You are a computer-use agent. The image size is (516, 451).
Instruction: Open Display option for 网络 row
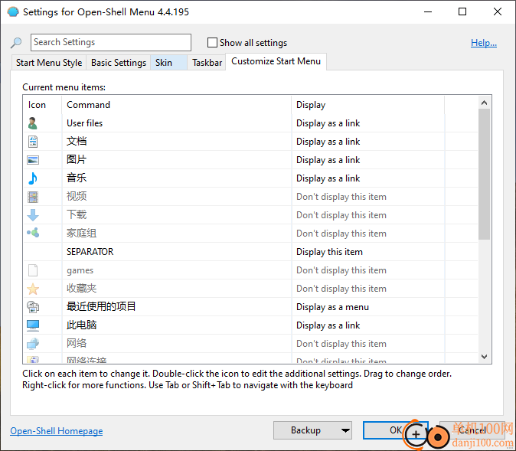point(341,344)
